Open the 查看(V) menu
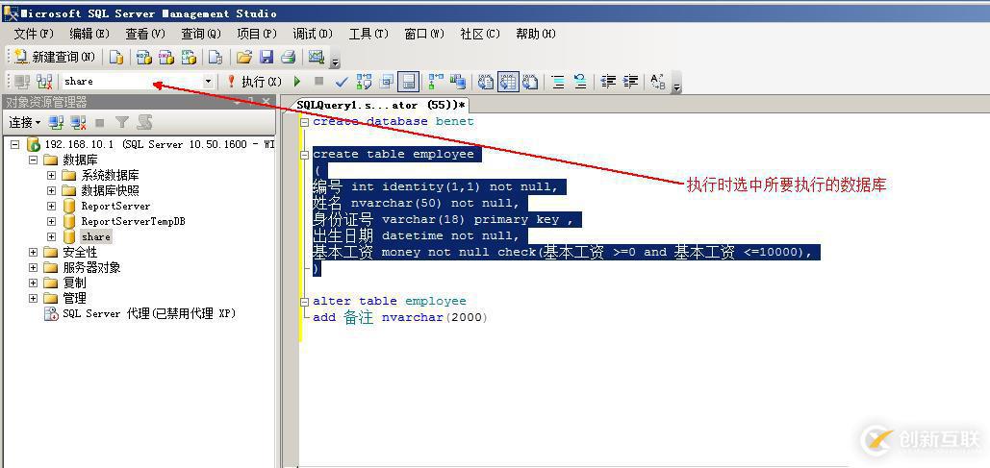The height and width of the screenshot is (468, 990). click(145, 34)
